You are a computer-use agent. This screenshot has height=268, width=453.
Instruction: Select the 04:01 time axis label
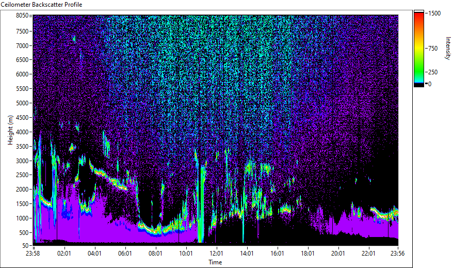(x=94, y=254)
